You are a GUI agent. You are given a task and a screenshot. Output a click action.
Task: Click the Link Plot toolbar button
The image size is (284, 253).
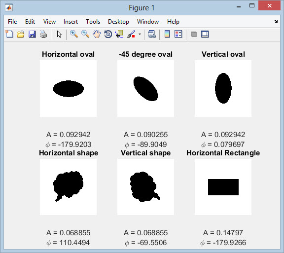click(151, 34)
